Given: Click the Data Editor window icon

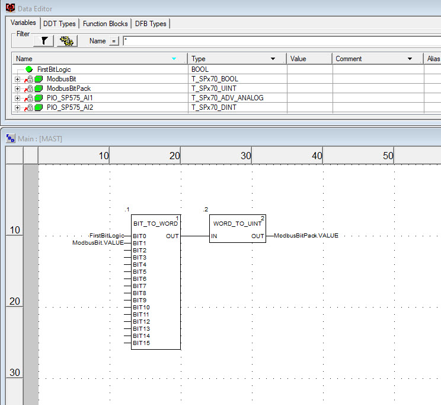Looking at the screenshot, I should tap(11, 8).
